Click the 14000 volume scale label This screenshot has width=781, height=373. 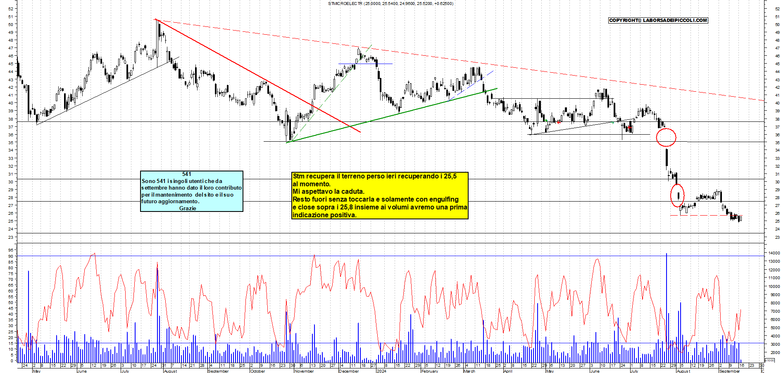coord(774,253)
